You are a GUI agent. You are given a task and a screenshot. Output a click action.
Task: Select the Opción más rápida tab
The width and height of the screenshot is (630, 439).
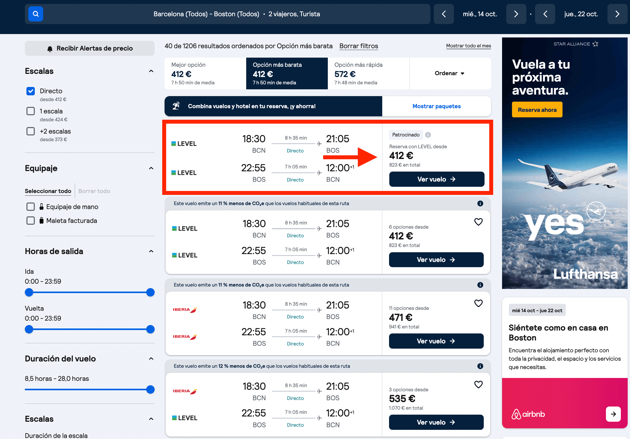[369, 73]
